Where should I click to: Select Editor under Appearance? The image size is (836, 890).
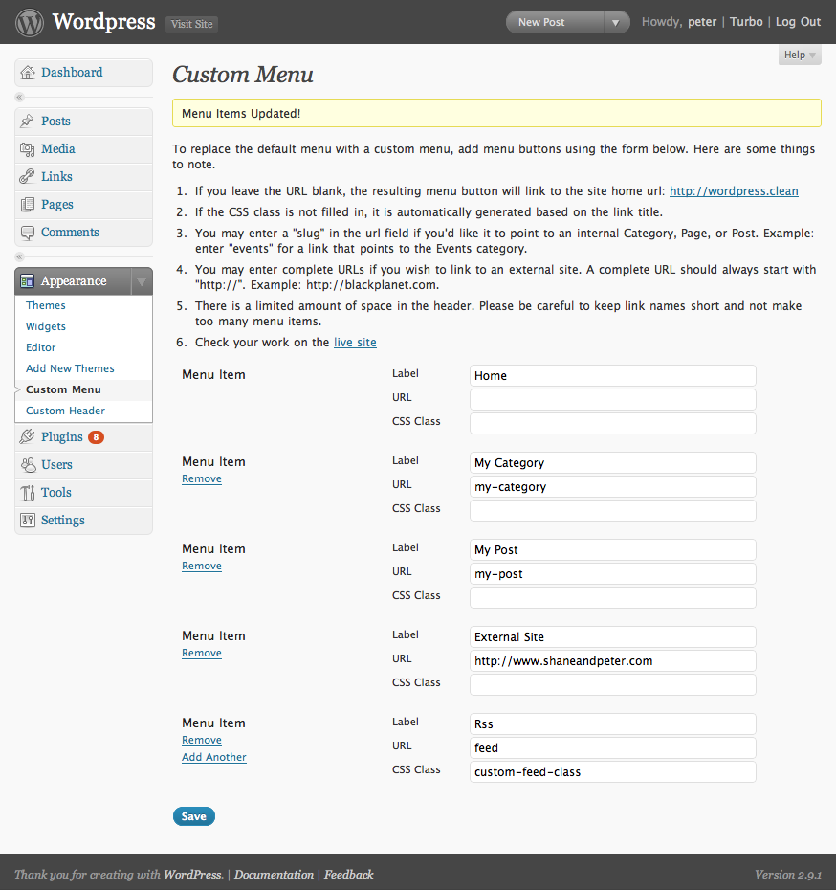point(41,347)
